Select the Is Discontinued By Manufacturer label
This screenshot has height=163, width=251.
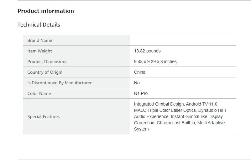[x=60, y=83]
